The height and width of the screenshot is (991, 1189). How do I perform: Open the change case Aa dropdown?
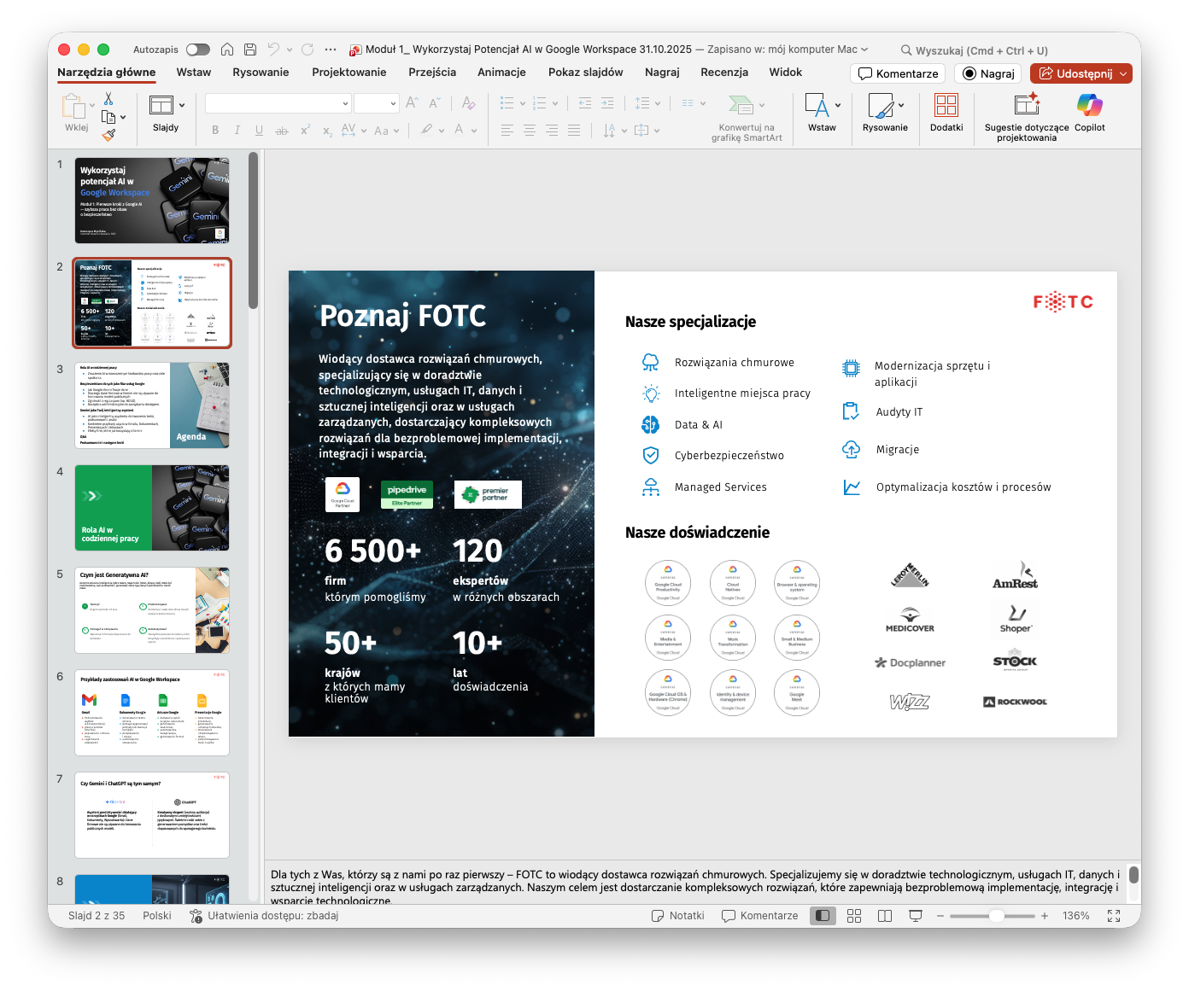point(385,131)
